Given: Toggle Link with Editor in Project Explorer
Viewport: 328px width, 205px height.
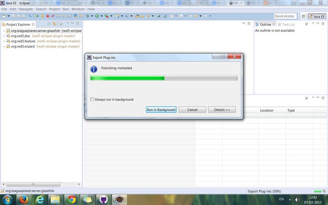Looking at the screenshot, I should [x=54, y=24].
